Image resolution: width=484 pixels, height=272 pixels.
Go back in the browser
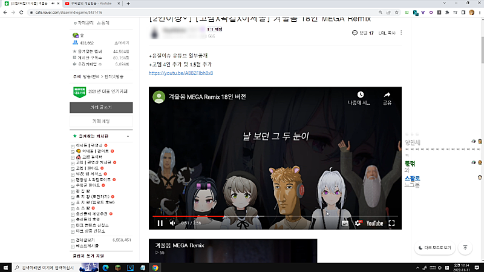pyautogui.click(x=5, y=12)
